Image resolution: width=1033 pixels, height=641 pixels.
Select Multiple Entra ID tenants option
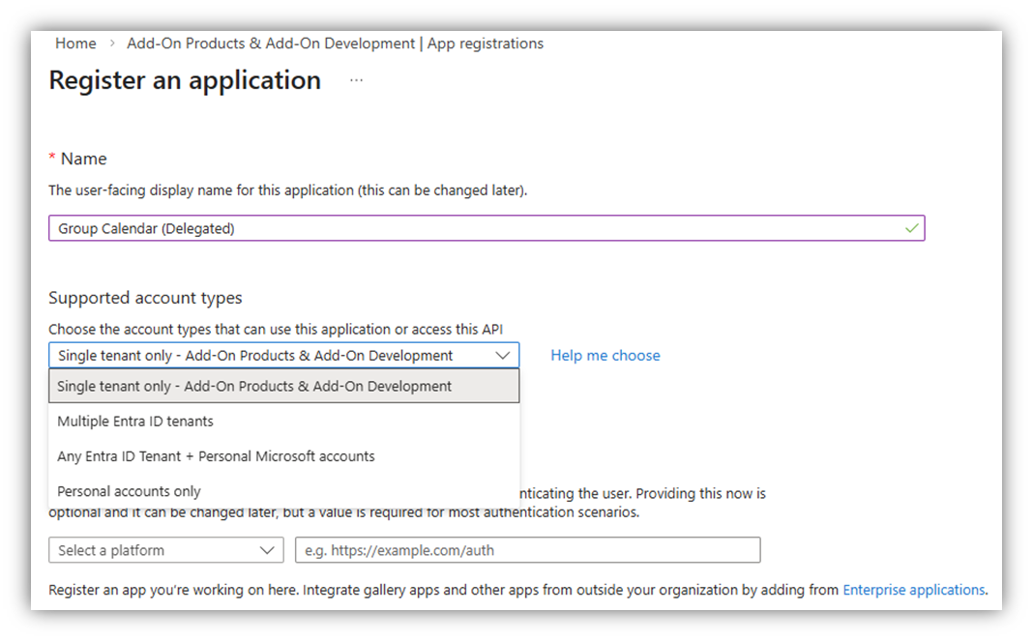[x=135, y=422]
